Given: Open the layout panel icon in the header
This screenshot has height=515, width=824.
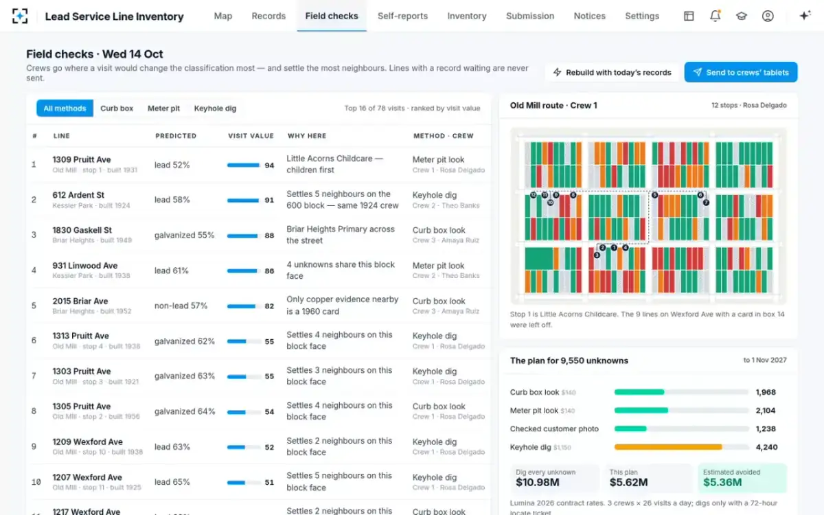Looking at the screenshot, I should click(x=689, y=16).
